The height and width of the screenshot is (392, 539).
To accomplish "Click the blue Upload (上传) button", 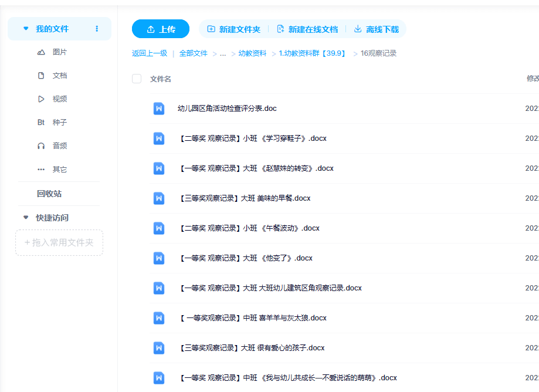I will coord(161,29).
